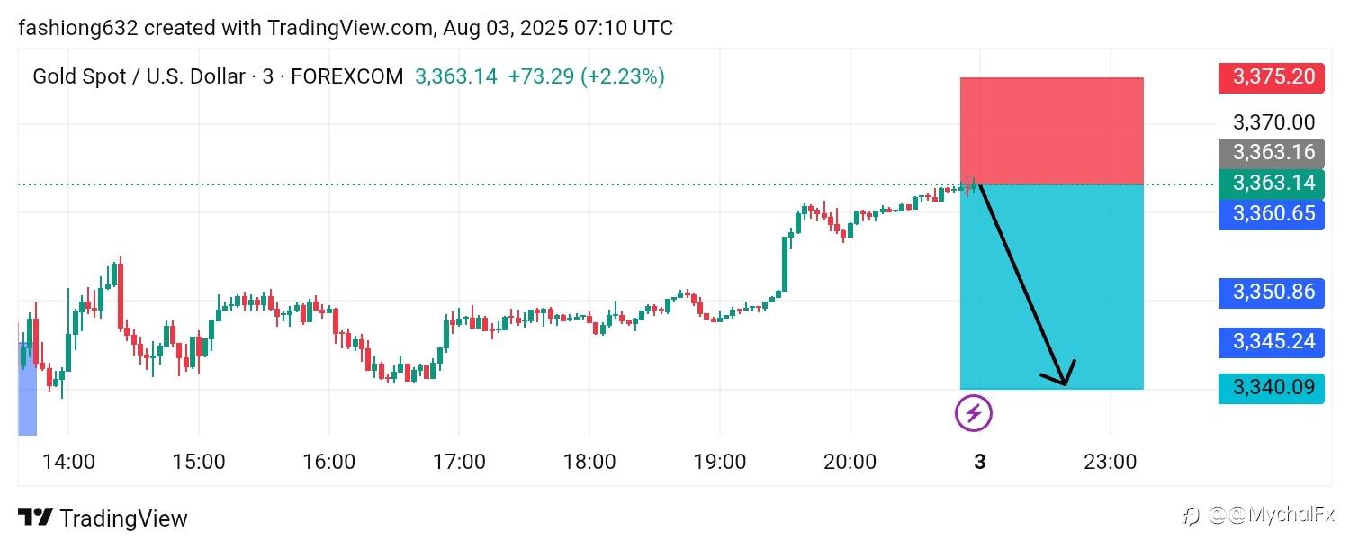Click the 3,363.16 gray price label

pos(1272,152)
